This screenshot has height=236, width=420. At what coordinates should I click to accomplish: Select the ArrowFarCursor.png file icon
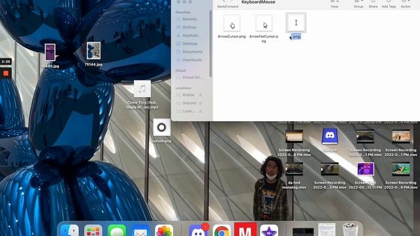pyautogui.click(x=264, y=24)
